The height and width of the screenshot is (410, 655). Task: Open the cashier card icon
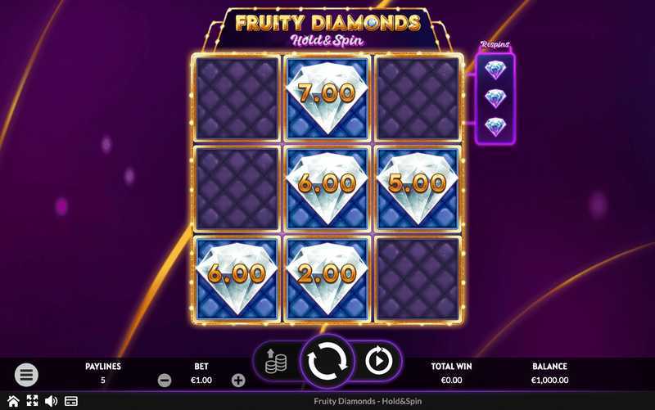(71, 401)
